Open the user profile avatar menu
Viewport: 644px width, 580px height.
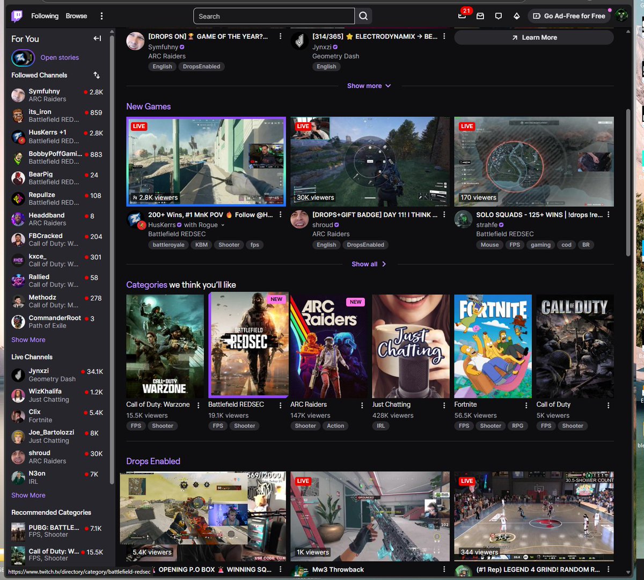point(621,16)
